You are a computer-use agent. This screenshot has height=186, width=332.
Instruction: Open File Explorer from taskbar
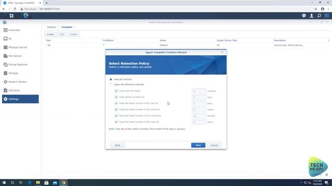tap(38, 182)
